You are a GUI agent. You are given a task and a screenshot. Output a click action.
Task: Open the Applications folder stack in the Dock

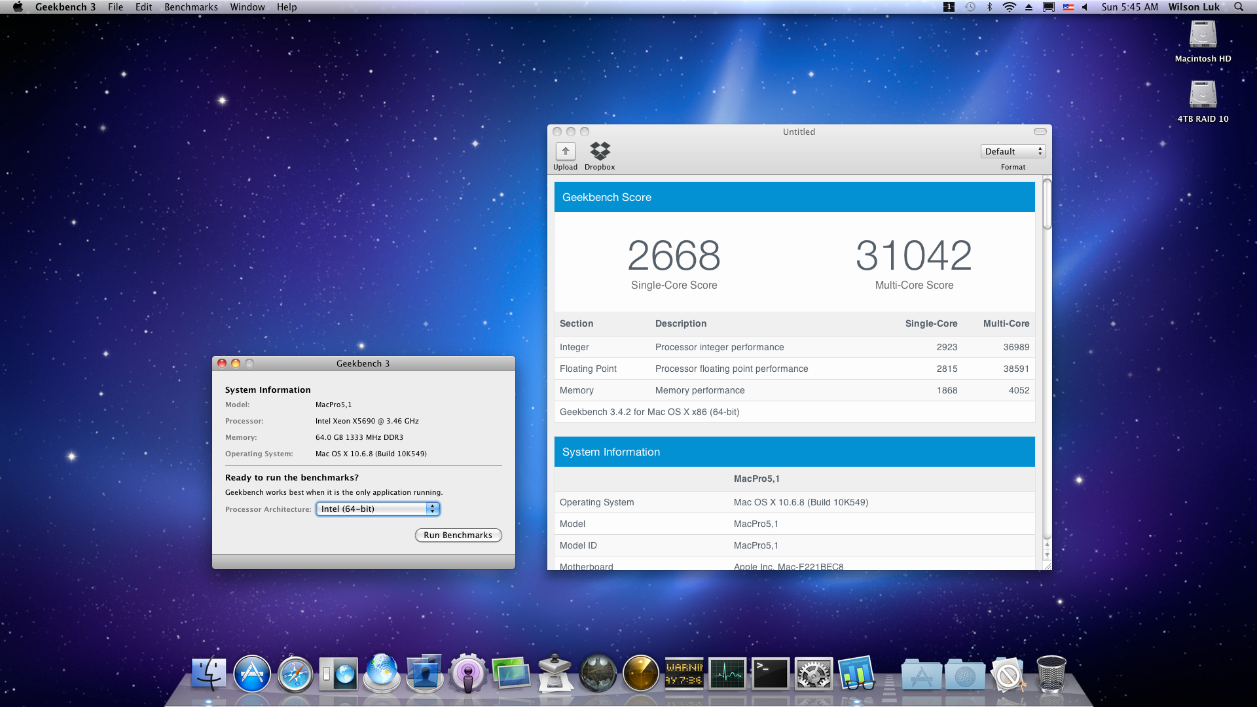tap(922, 675)
